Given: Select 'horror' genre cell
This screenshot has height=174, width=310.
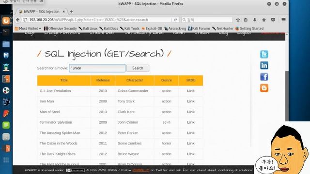Looking at the screenshot, I should [167, 143].
